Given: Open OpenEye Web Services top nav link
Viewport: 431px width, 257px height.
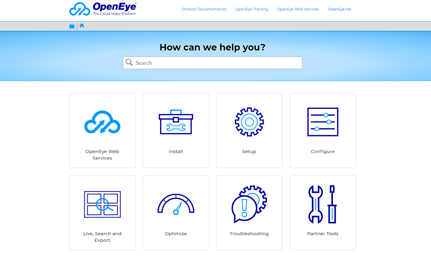Looking at the screenshot, I should 298,9.
